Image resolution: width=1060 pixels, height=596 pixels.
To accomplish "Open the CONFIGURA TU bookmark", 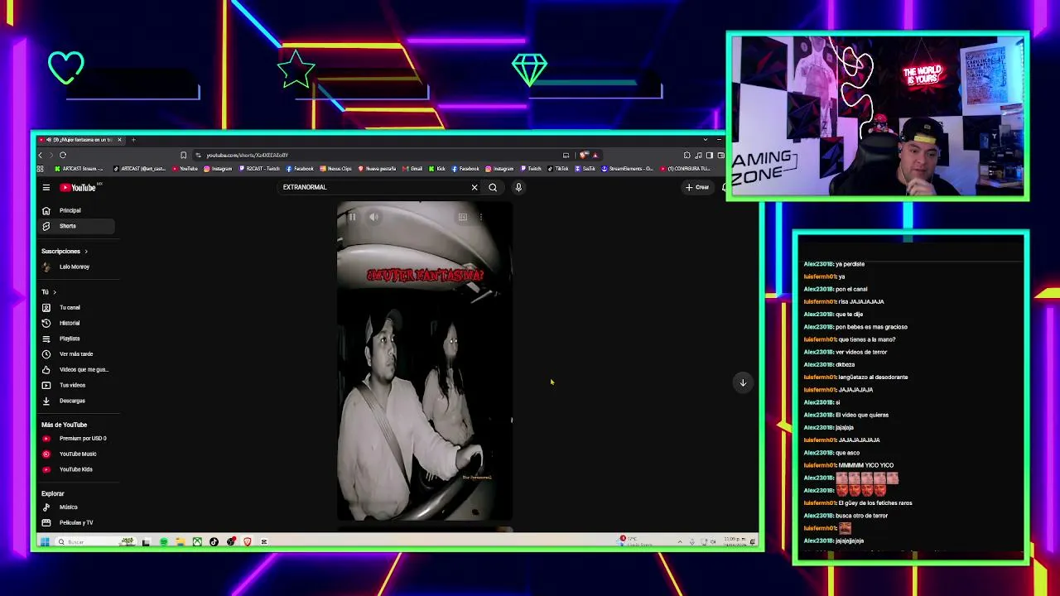I will [686, 169].
